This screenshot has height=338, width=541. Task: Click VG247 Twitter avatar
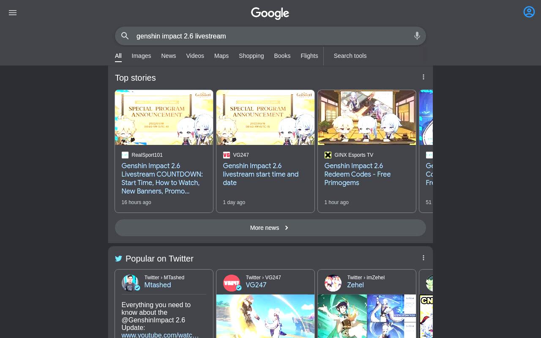(x=232, y=283)
